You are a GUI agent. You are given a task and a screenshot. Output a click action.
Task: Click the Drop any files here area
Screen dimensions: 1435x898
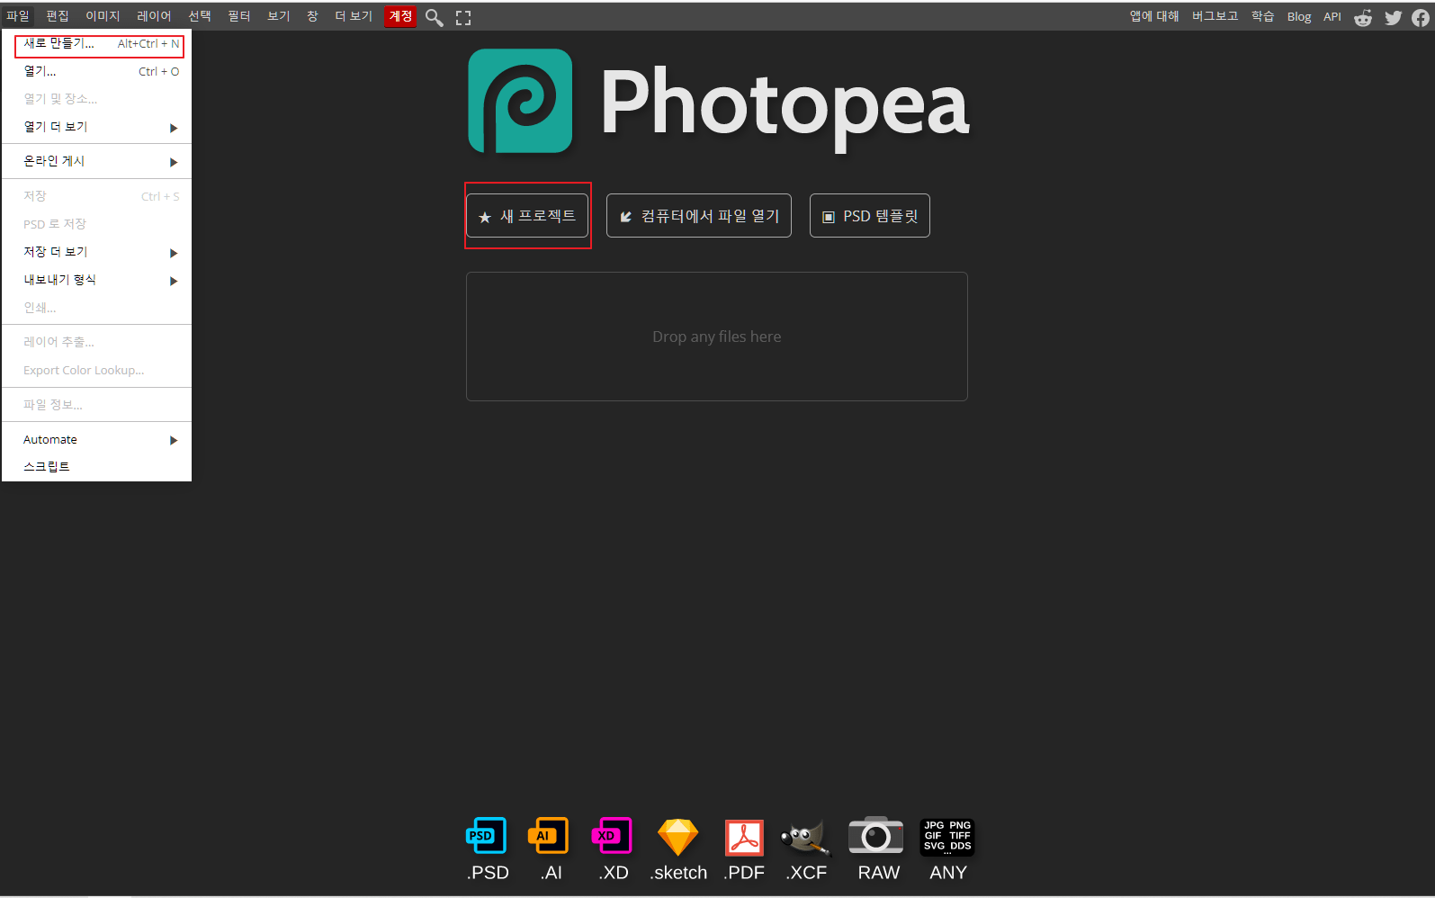[717, 337]
